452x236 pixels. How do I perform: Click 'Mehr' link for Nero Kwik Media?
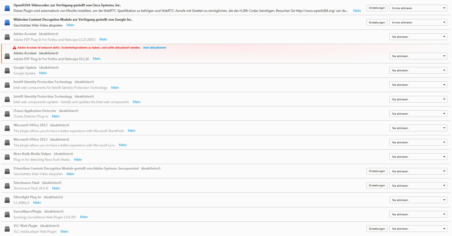click(x=78, y=160)
